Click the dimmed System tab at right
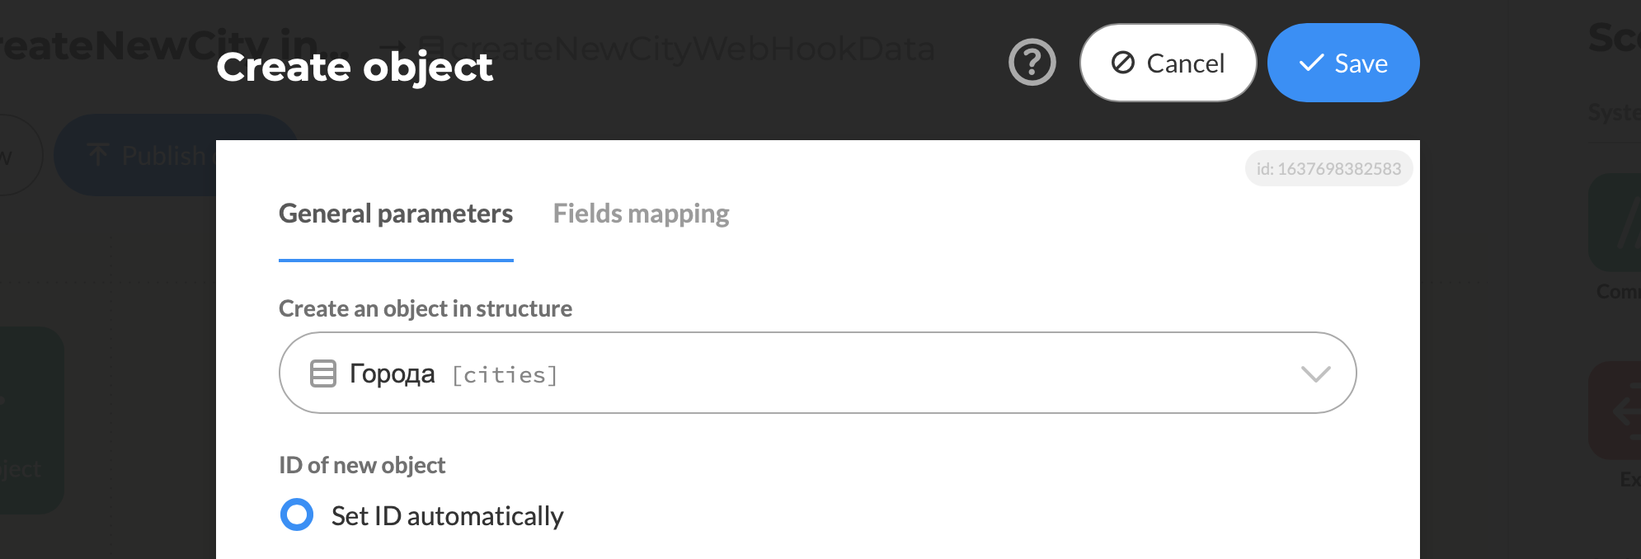This screenshot has height=559, width=1641. point(1615,112)
